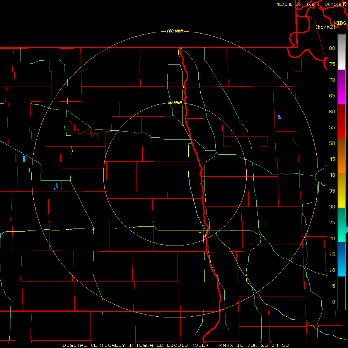
Task: Select the 5 value on the VIL scale
Action: click(333, 286)
